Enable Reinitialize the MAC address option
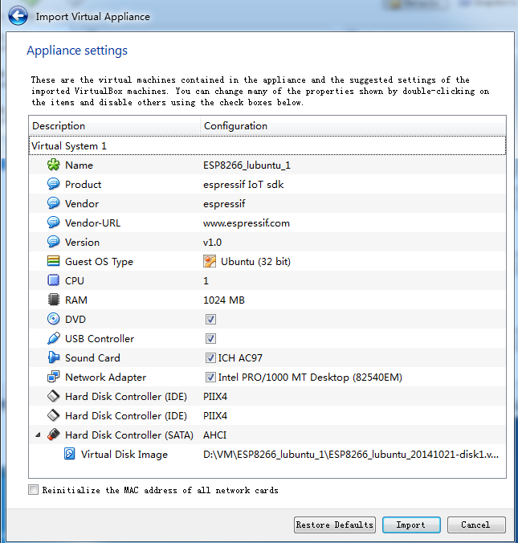The image size is (518, 543). pyautogui.click(x=34, y=490)
